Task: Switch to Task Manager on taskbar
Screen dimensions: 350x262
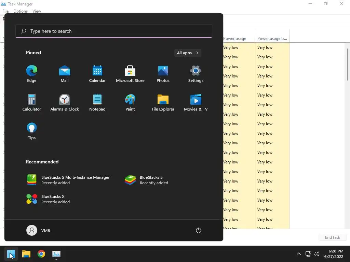Action: 56,254
